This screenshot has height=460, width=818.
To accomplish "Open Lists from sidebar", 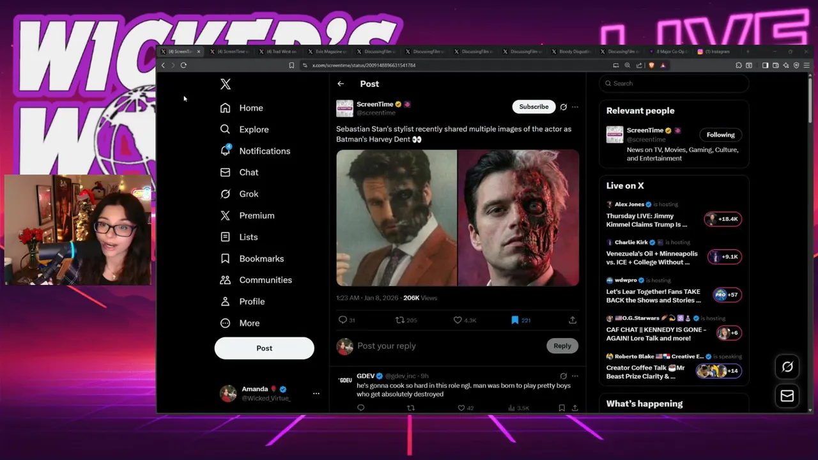I will pos(238,237).
